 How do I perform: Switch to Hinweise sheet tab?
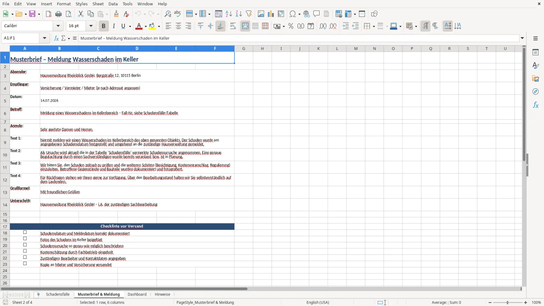pyautogui.click(x=162, y=294)
